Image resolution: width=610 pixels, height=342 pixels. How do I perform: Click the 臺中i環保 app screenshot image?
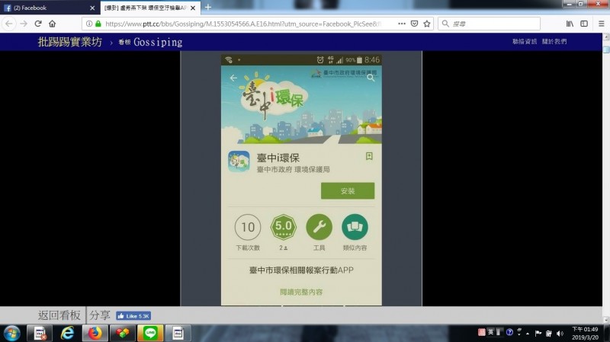(301, 179)
